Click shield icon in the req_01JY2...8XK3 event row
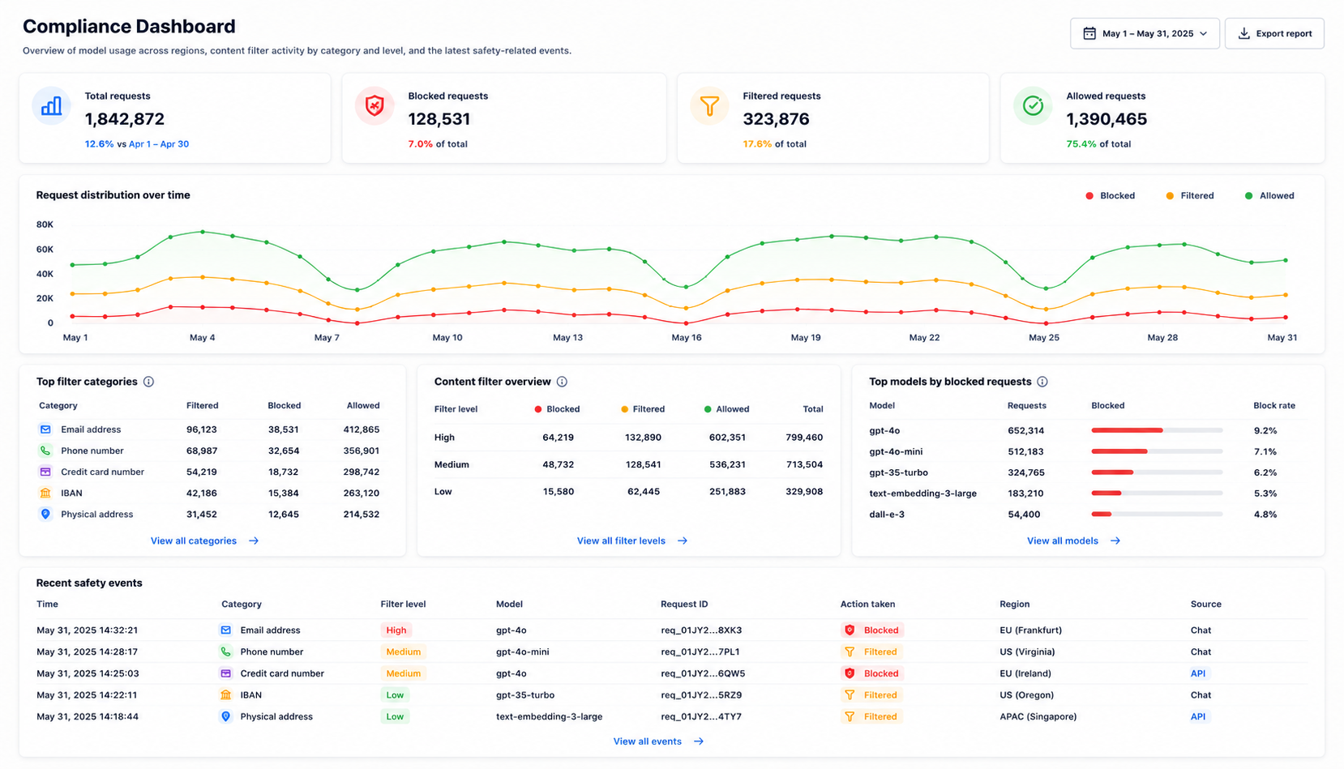 point(850,630)
